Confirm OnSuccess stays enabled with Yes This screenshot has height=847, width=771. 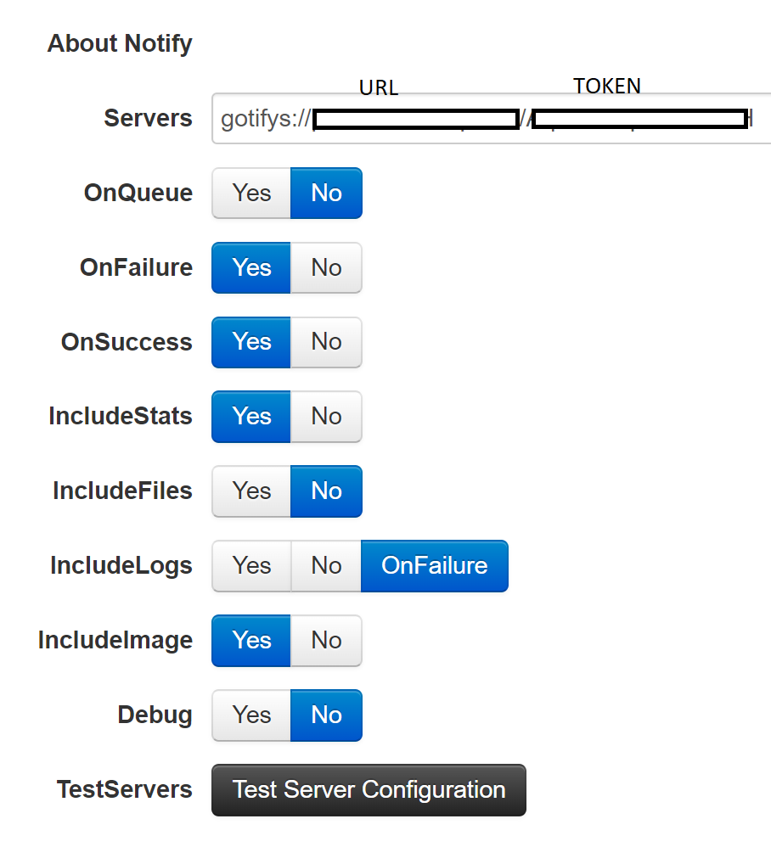click(250, 342)
